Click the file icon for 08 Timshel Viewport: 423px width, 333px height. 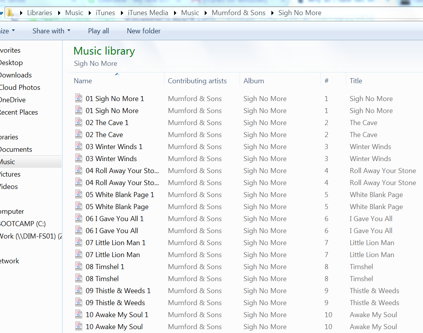click(78, 278)
